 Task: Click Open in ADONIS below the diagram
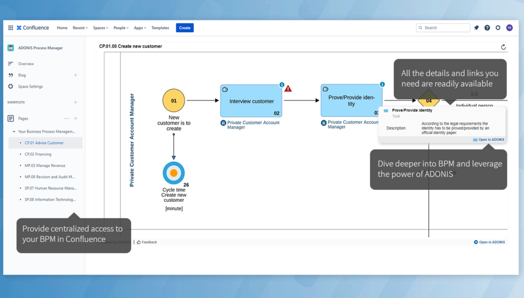pyautogui.click(x=489, y=242)
